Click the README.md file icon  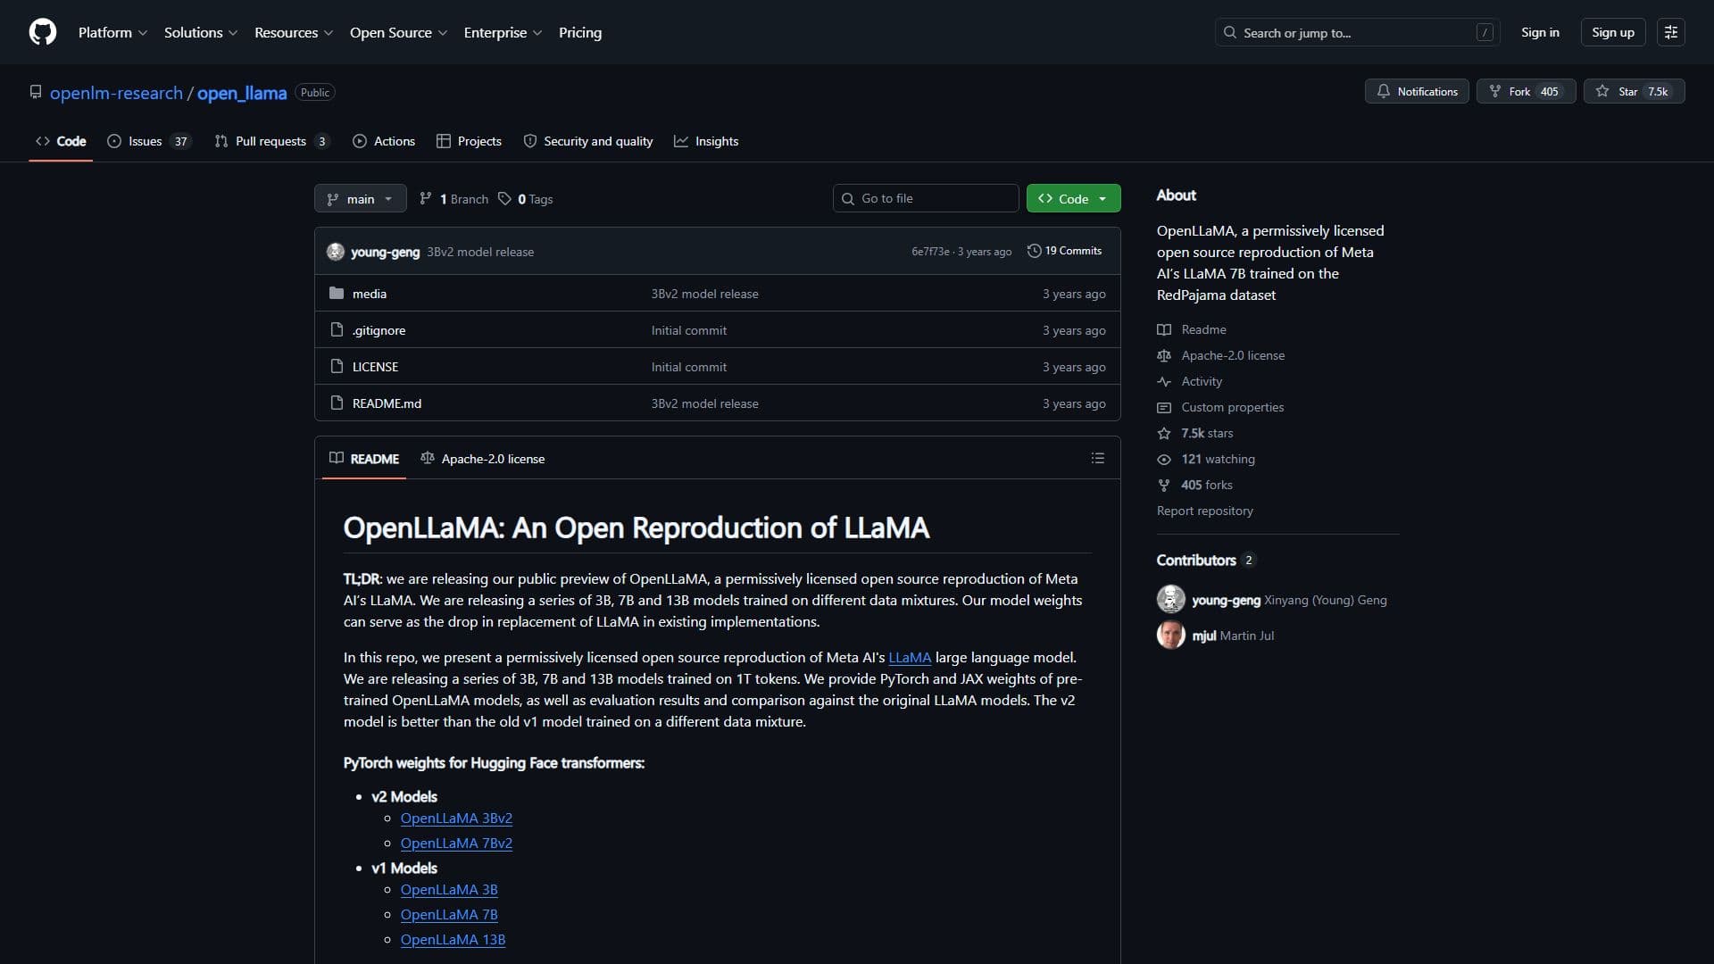[337, 403]
